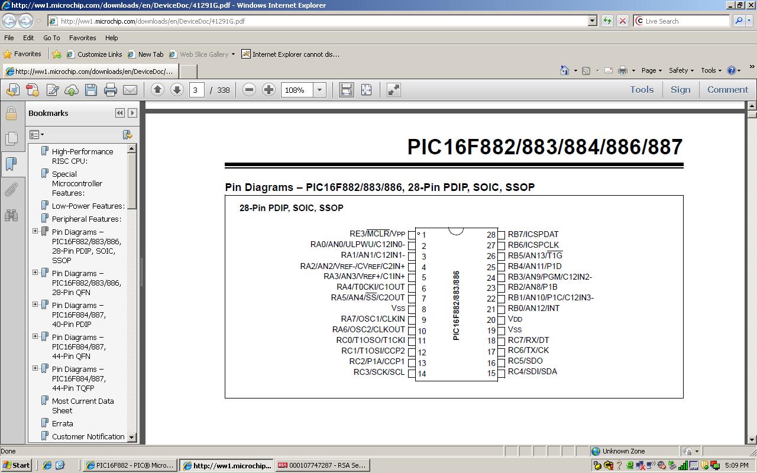Click the IE Forward button

pyautogui.click(x=25, y=21)
